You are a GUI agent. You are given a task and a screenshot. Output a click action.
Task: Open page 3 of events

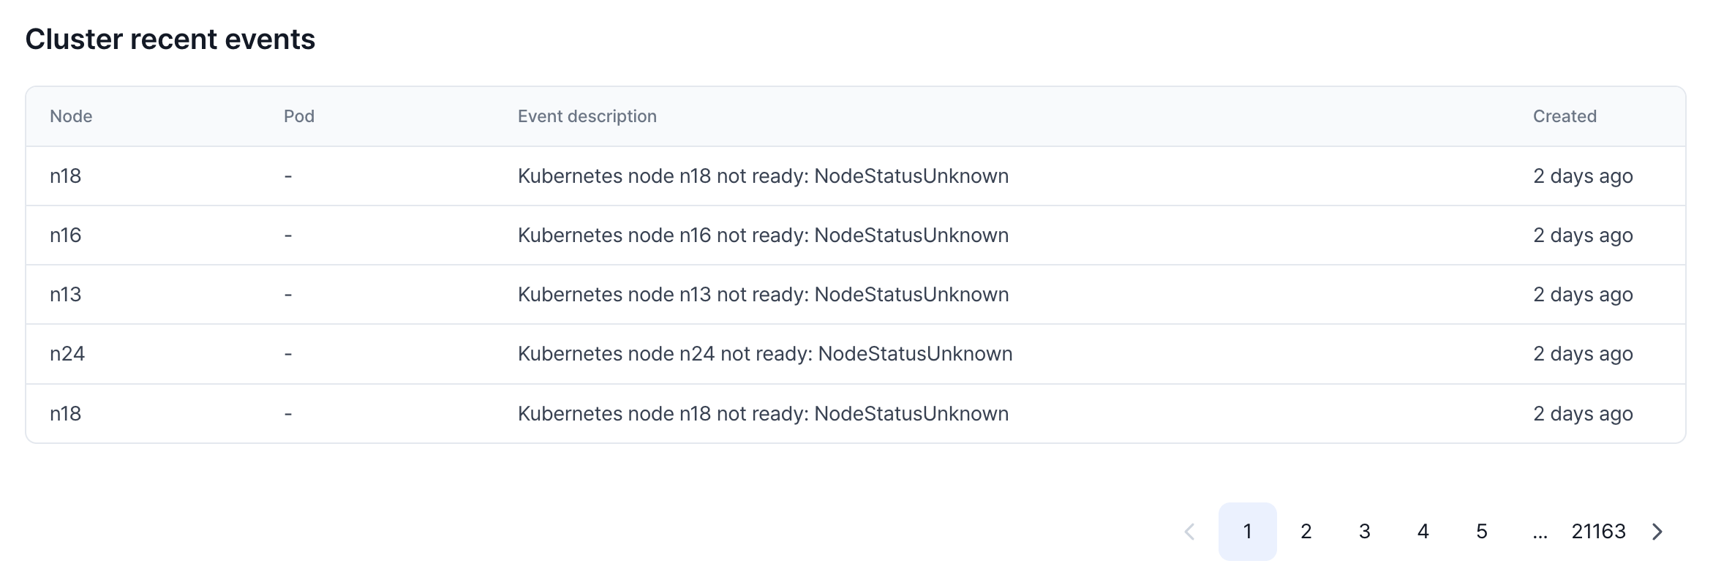click(1364, 532)
